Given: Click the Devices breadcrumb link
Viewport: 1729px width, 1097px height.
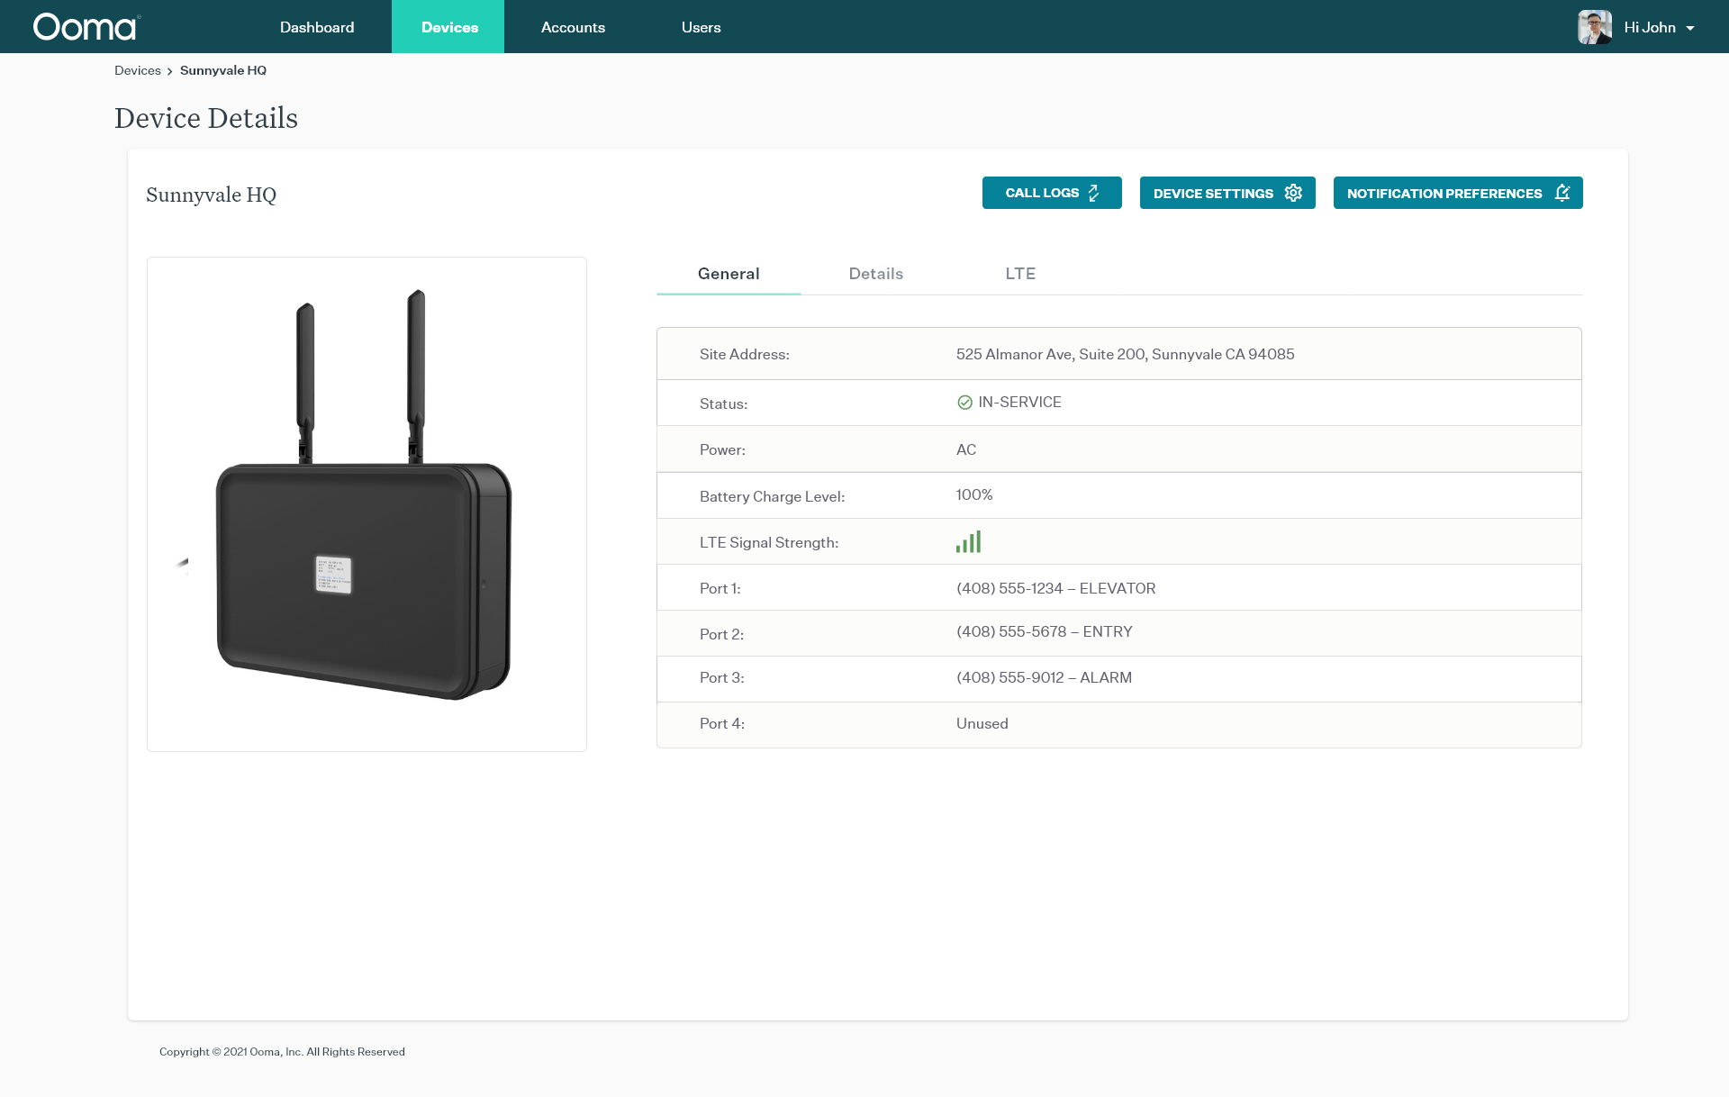Looking at the screenshot, I should (x=137, y=70).
